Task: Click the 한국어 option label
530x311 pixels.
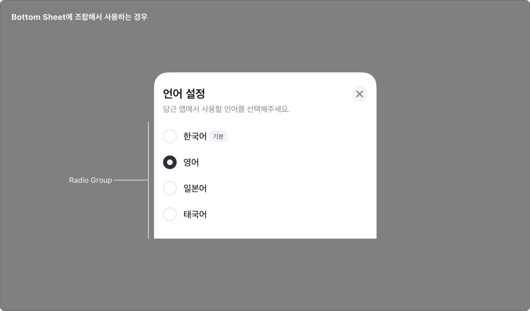Action: (195, 137)
